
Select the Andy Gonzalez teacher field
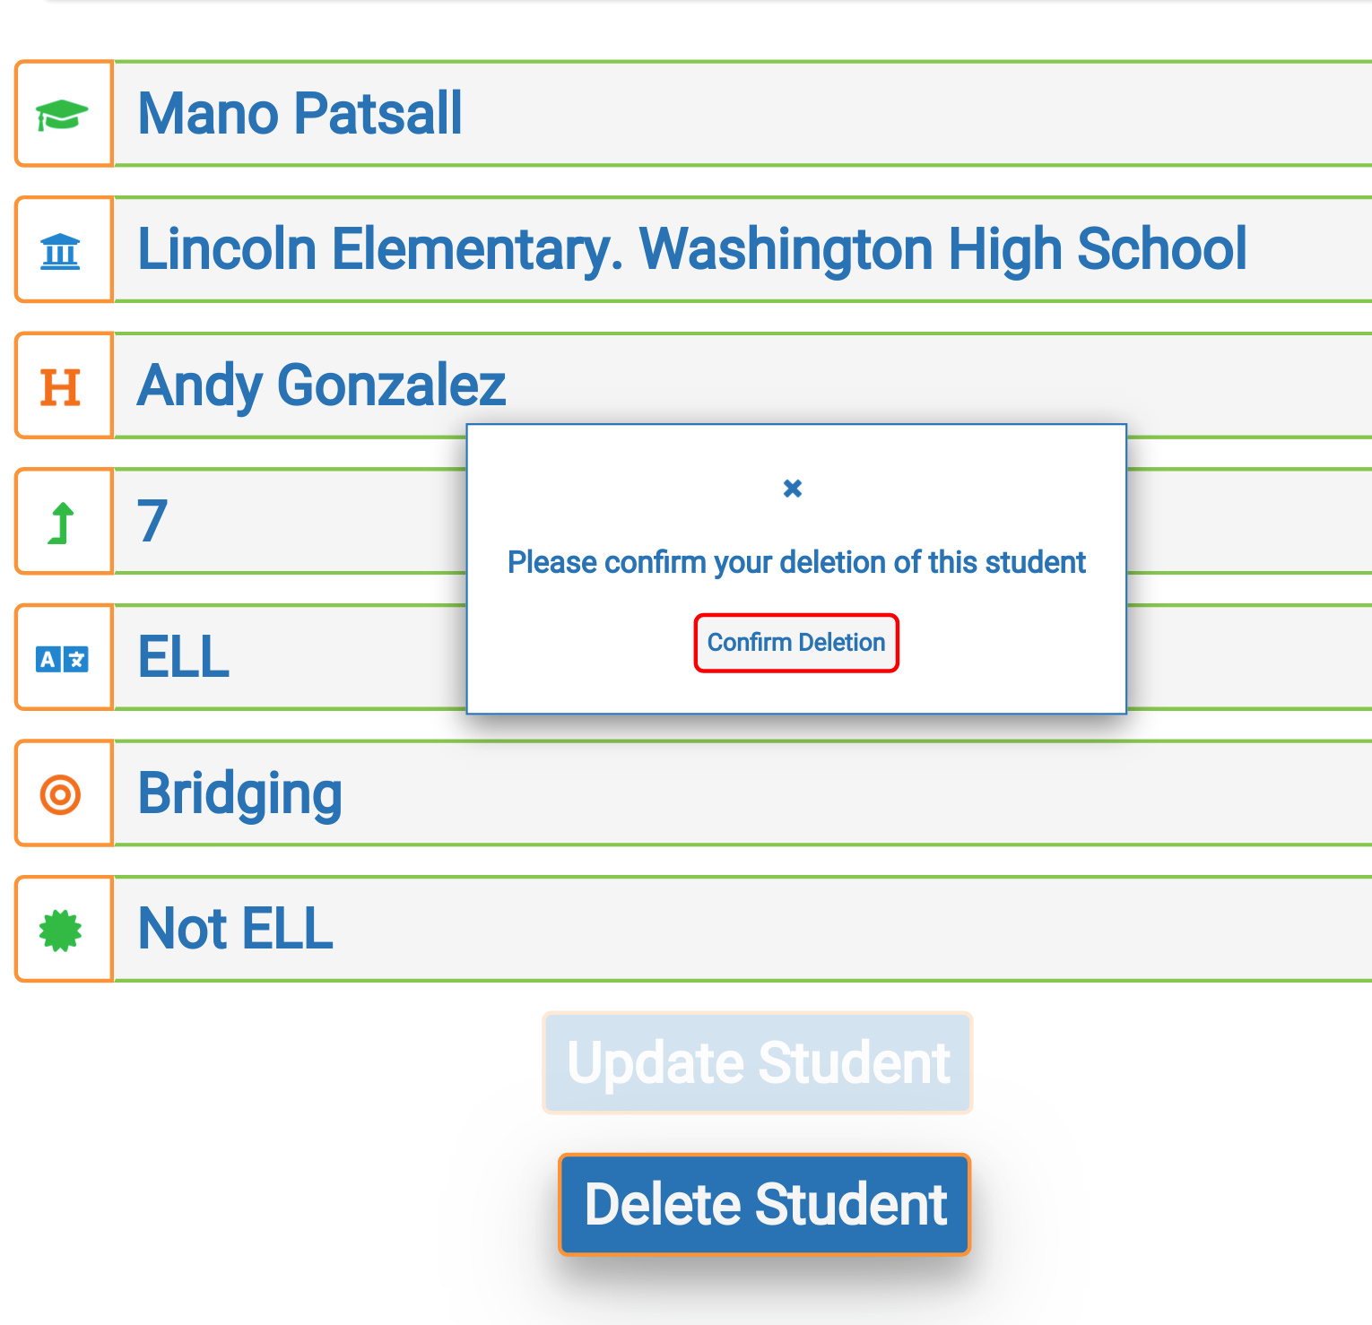tap(321, 385)
